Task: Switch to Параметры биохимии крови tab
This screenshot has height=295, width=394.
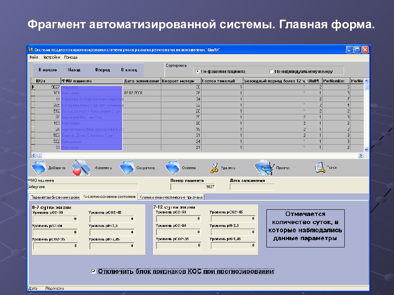Action: pyautogui.click(x=55, y=197)
